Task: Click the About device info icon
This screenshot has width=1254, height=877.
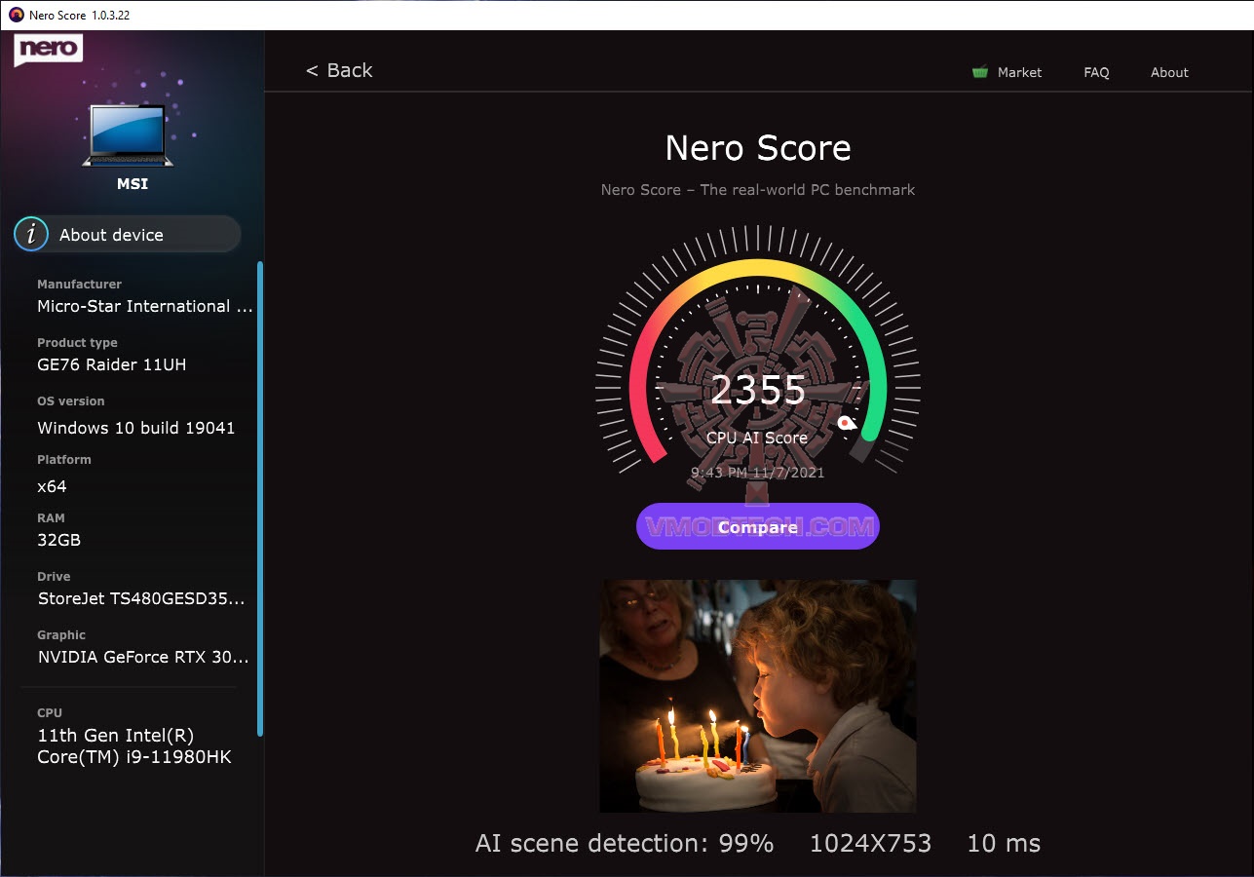Action: [32, 234]
